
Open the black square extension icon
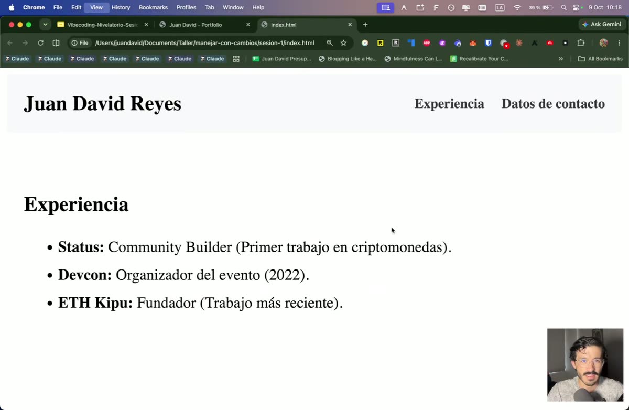(565, 43)
